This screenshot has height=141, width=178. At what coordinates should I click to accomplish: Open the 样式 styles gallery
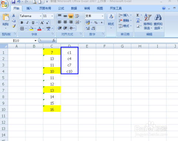(111, 21)
